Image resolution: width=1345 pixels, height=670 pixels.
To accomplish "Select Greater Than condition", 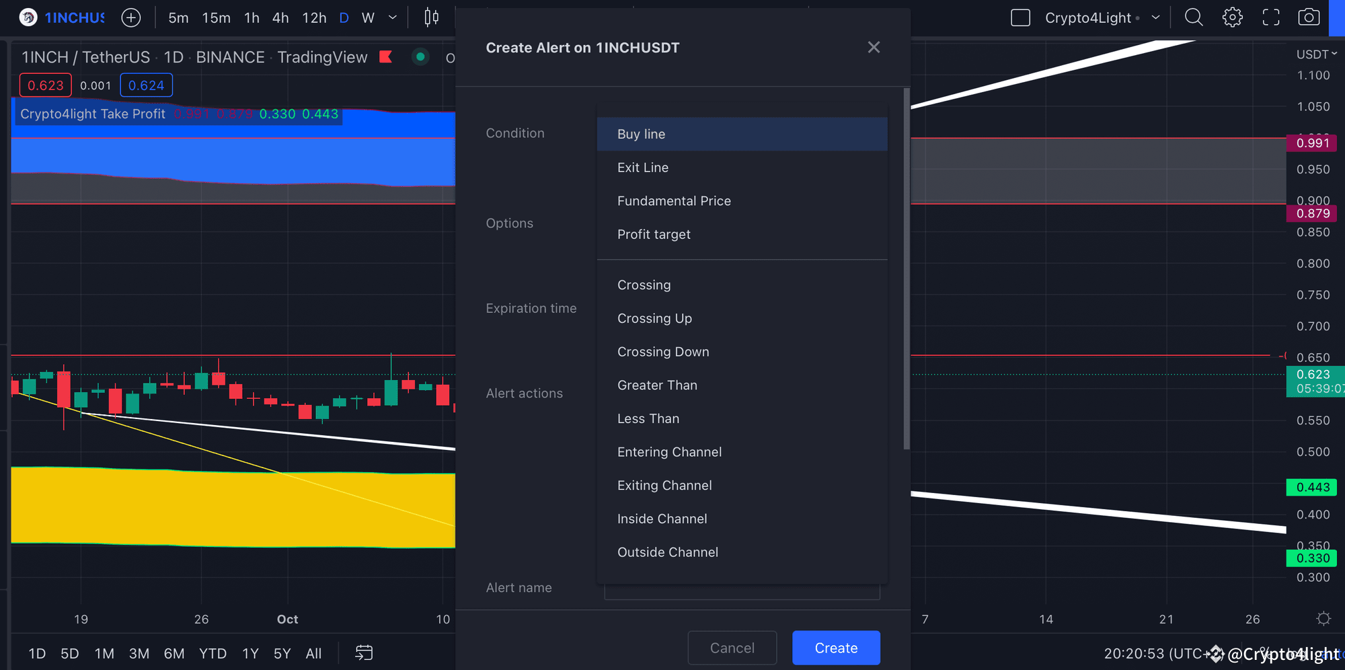I will pyautogui.click(x=742, y=385).
